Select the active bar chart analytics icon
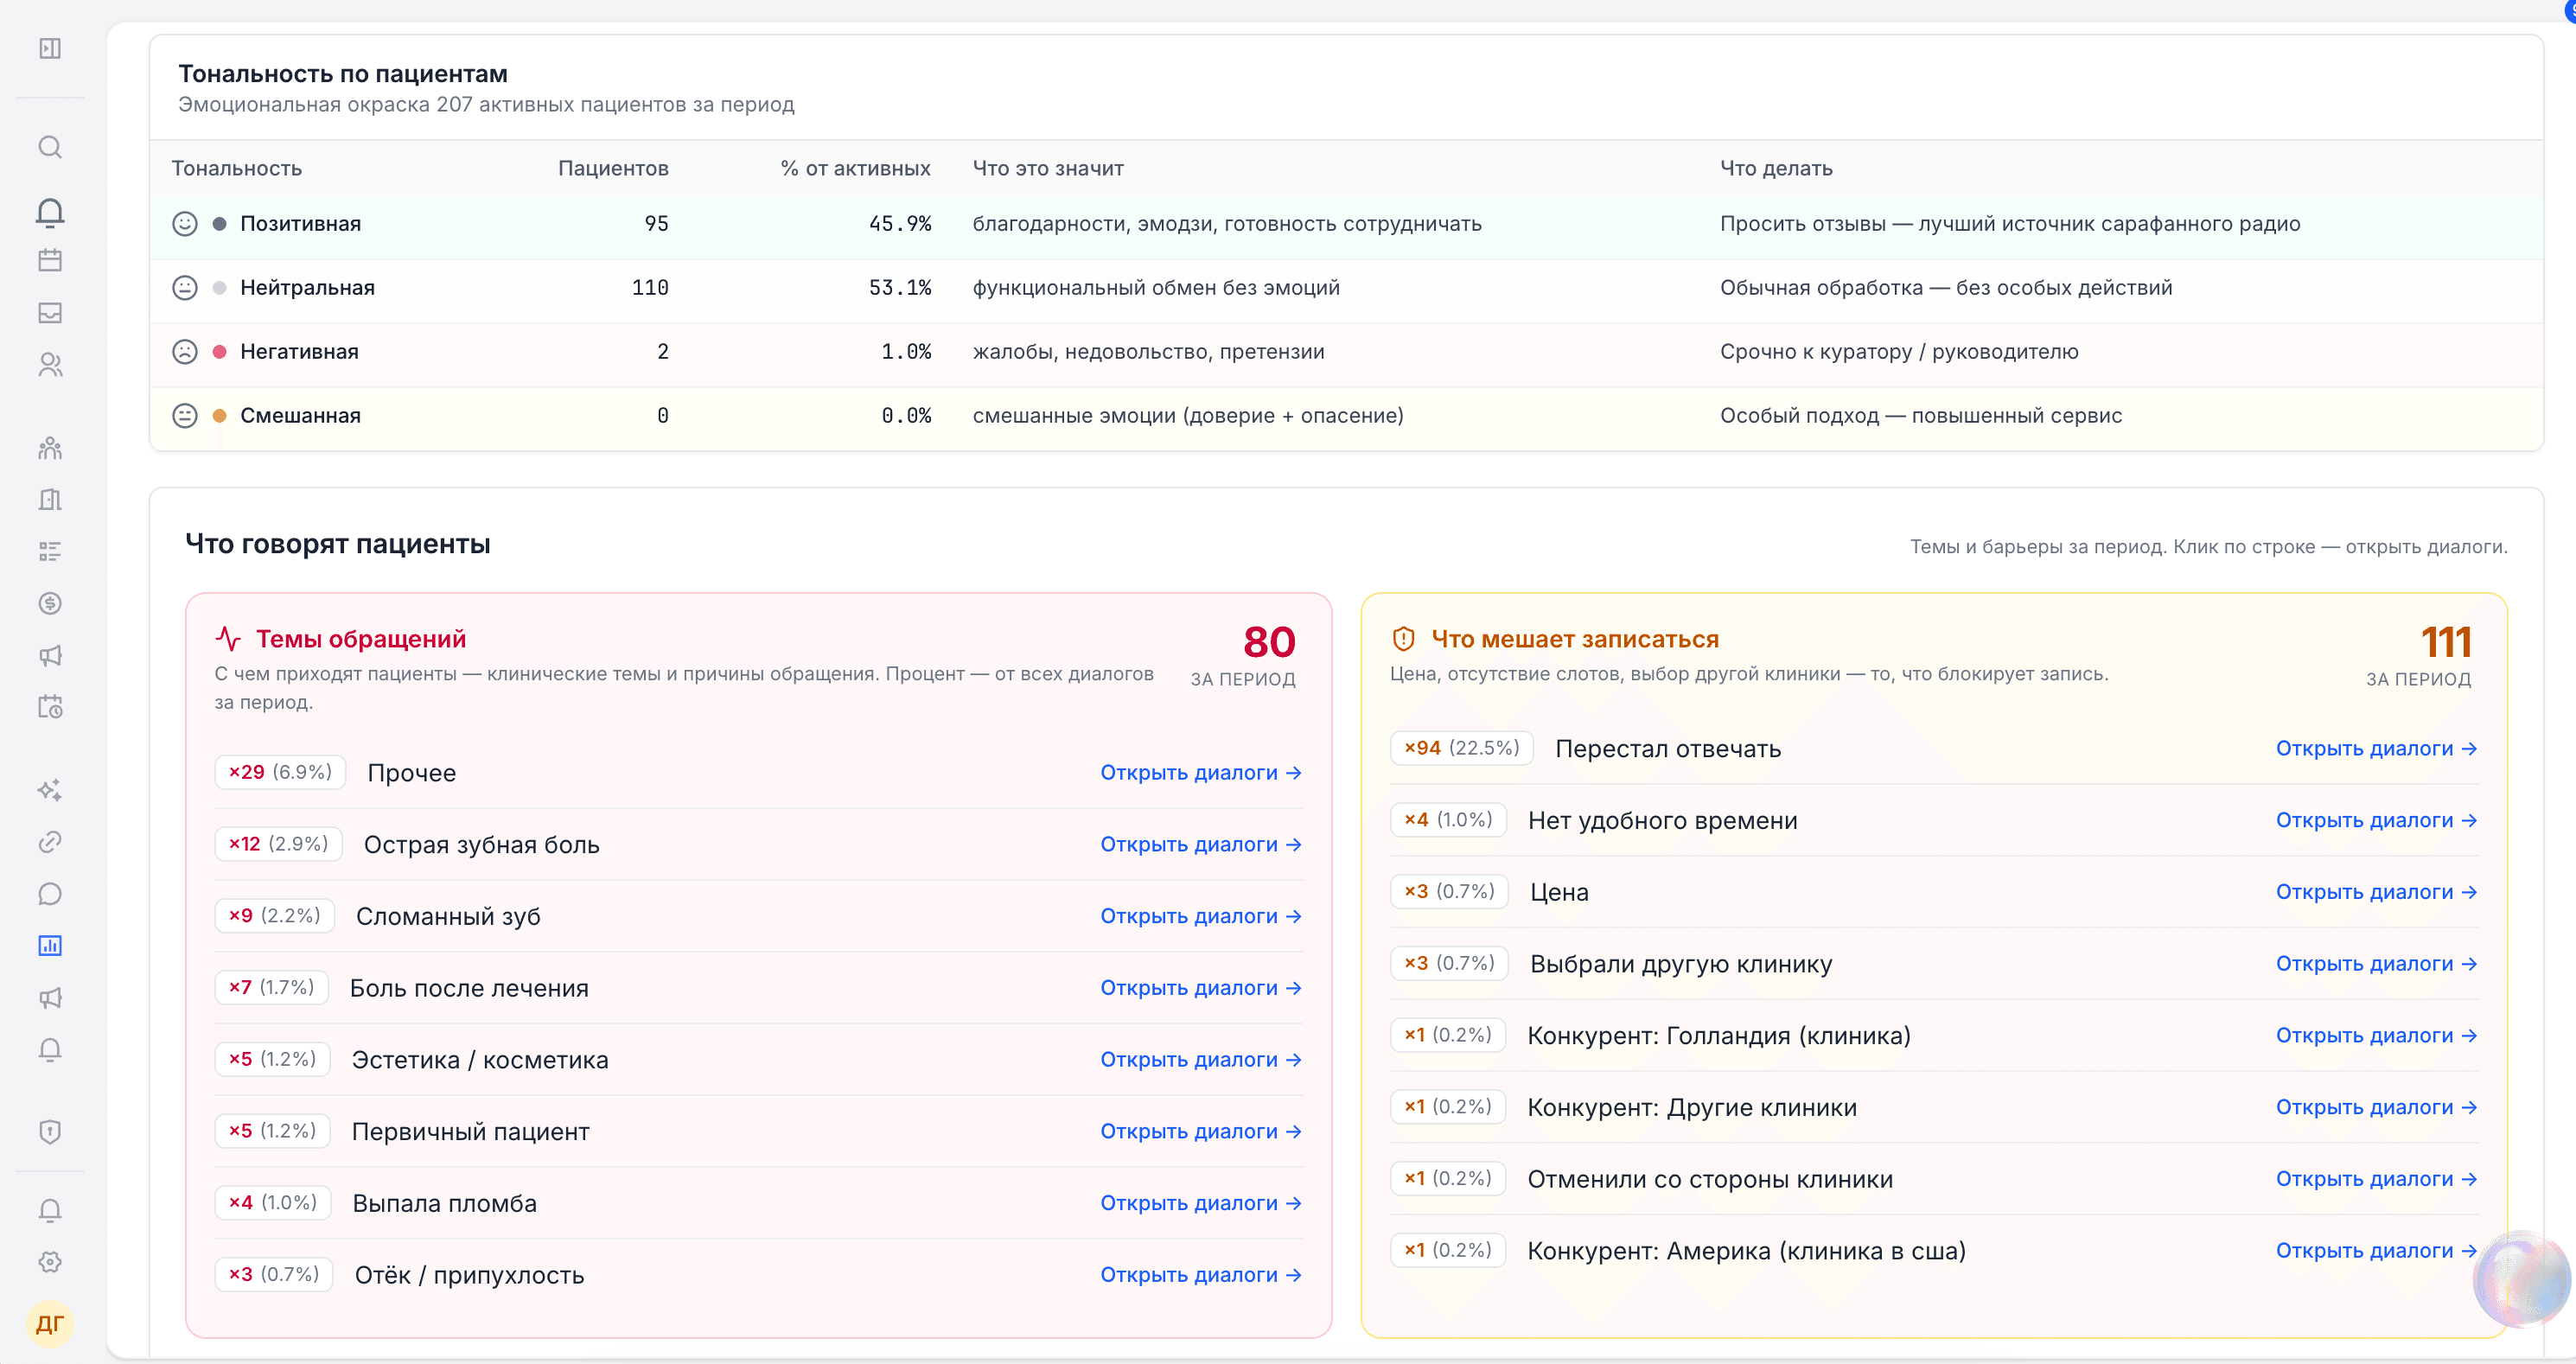 click(x=50, y=946)
